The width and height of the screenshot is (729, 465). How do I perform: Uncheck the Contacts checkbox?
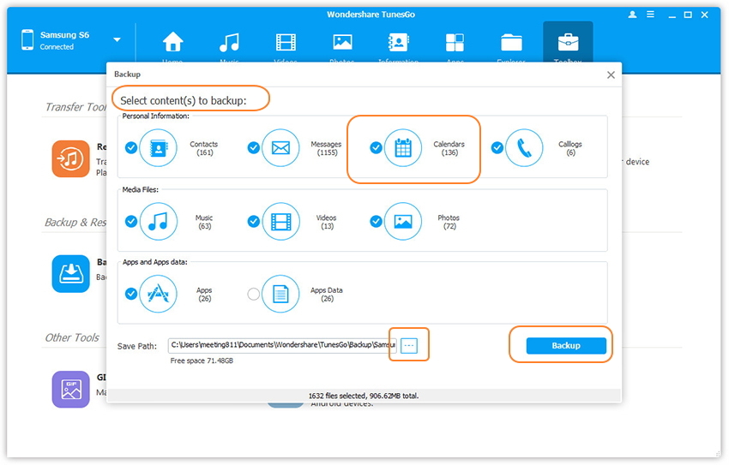(x=131, y=148)
